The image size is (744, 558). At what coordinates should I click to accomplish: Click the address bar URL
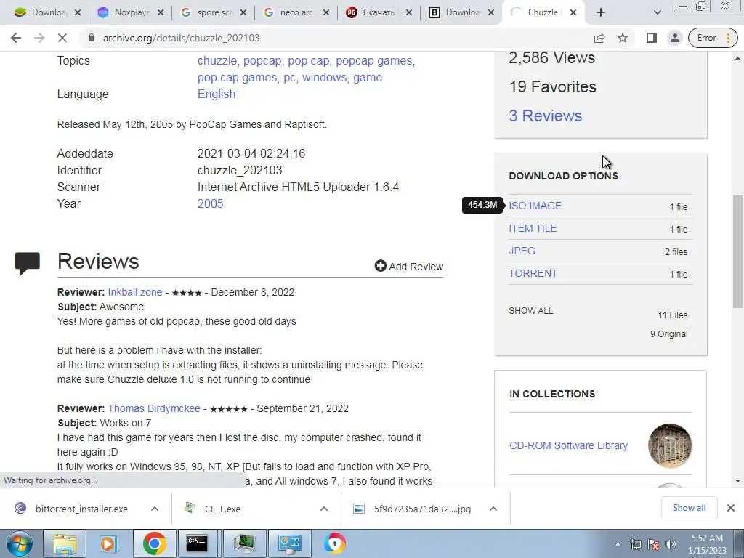coord(181,38)
